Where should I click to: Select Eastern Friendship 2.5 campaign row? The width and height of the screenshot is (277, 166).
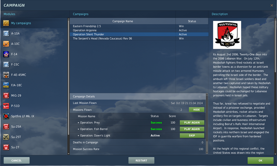(x=139, y=26)
